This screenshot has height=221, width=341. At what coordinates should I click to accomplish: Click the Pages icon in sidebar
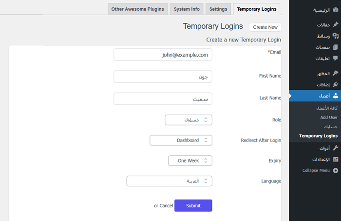[335, 47]
